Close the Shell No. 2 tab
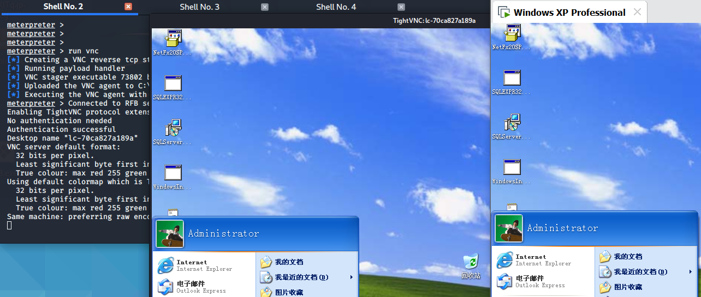This screenshot has width=701, height=297. (x=128, y=7)
